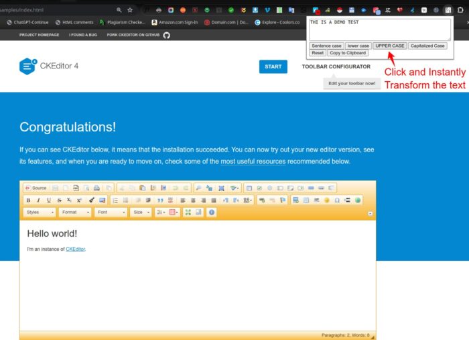Insert special character with Omega icon
Image resolution: width=469 pixels, height=340 pixels.
click(337, 201)
